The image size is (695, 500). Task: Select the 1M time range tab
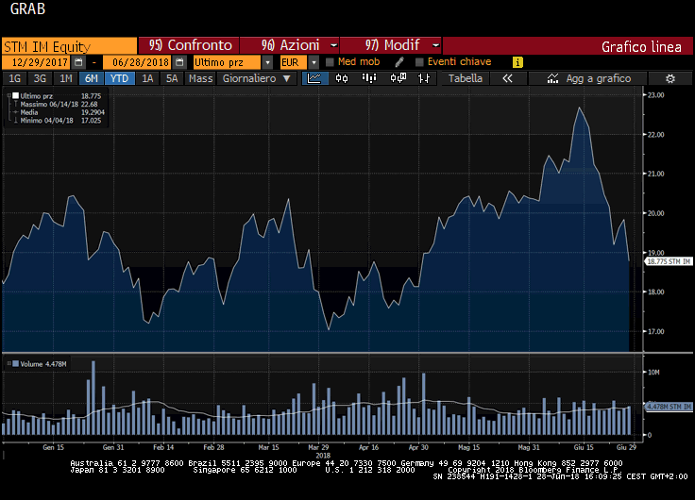click(x=65, y=78)
